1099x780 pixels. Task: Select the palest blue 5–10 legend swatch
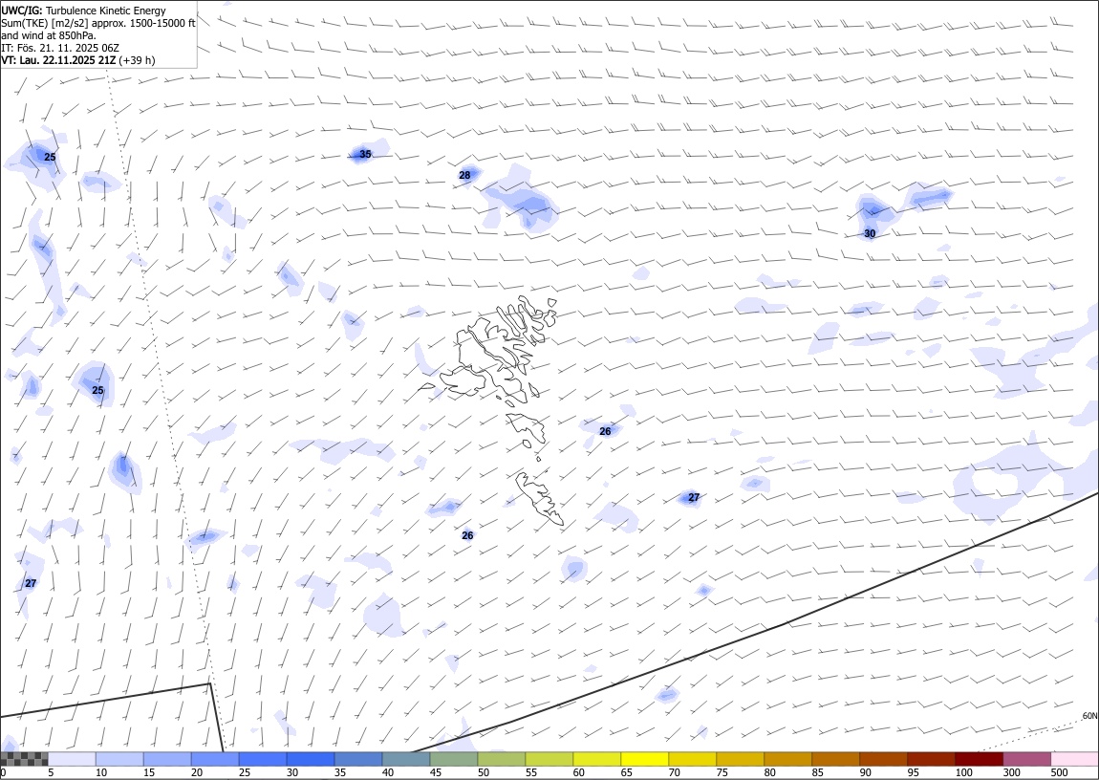coord(72,759)
